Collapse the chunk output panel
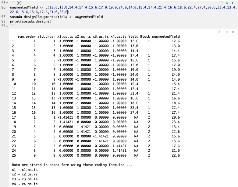 (226, 32)
